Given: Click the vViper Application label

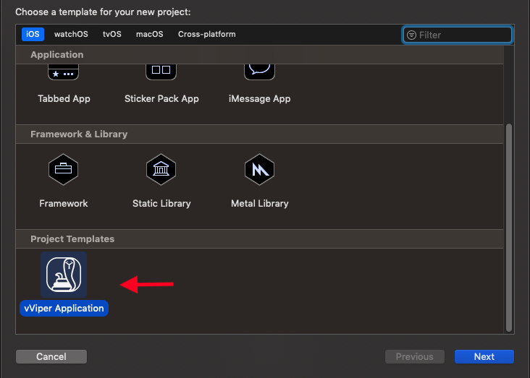Looking at the screenshot, I should click(x=64, y=309).
